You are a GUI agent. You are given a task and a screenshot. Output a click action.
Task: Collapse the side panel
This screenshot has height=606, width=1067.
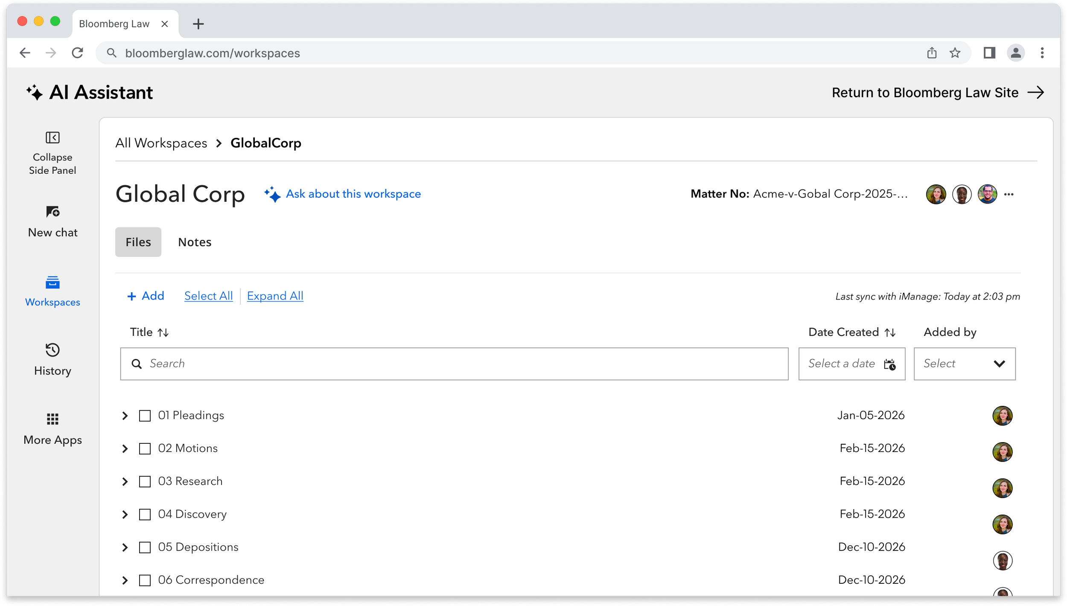pos(52,154)
